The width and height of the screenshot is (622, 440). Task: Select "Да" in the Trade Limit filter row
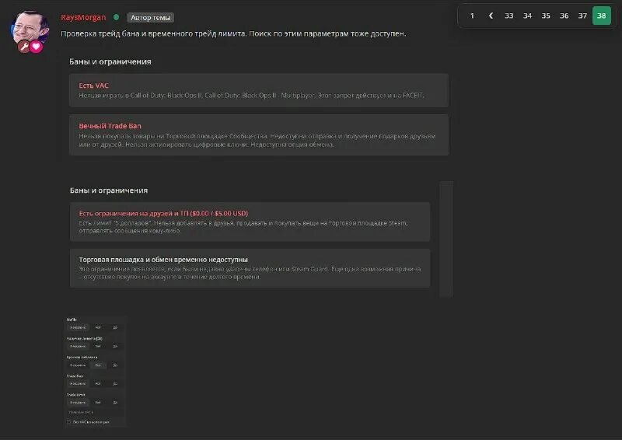(x=115, y=403)
